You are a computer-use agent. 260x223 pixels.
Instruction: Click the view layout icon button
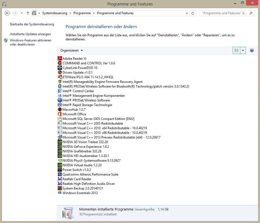(x=236, y=50)
